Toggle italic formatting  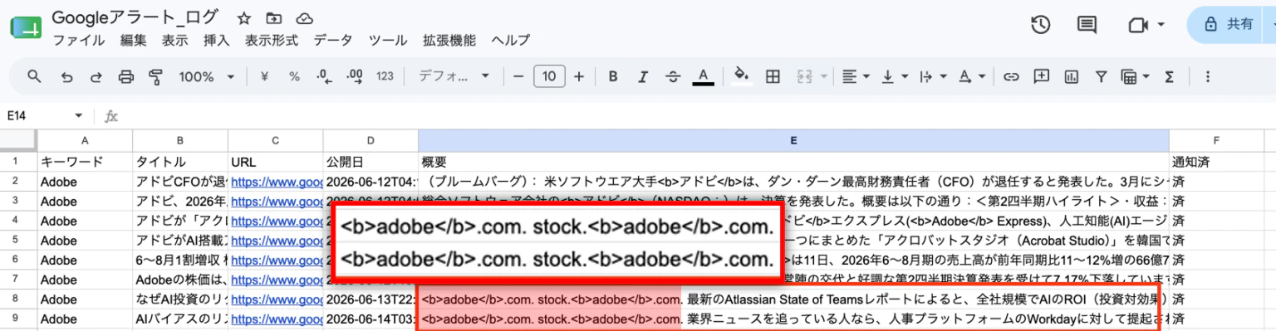coord(643,76)
